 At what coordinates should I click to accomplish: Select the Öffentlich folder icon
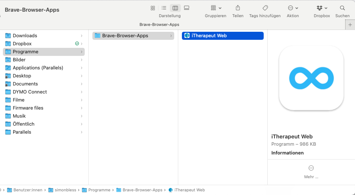[x=8, y=124]
